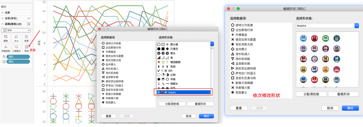Click 分配调色板 in the dialog showing team logos
The image size is (363, 127).
click(311, 94)
